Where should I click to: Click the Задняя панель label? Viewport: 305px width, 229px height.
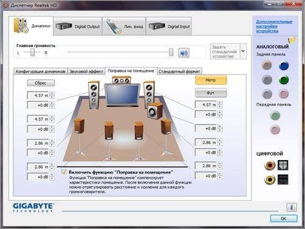point(271,54)
